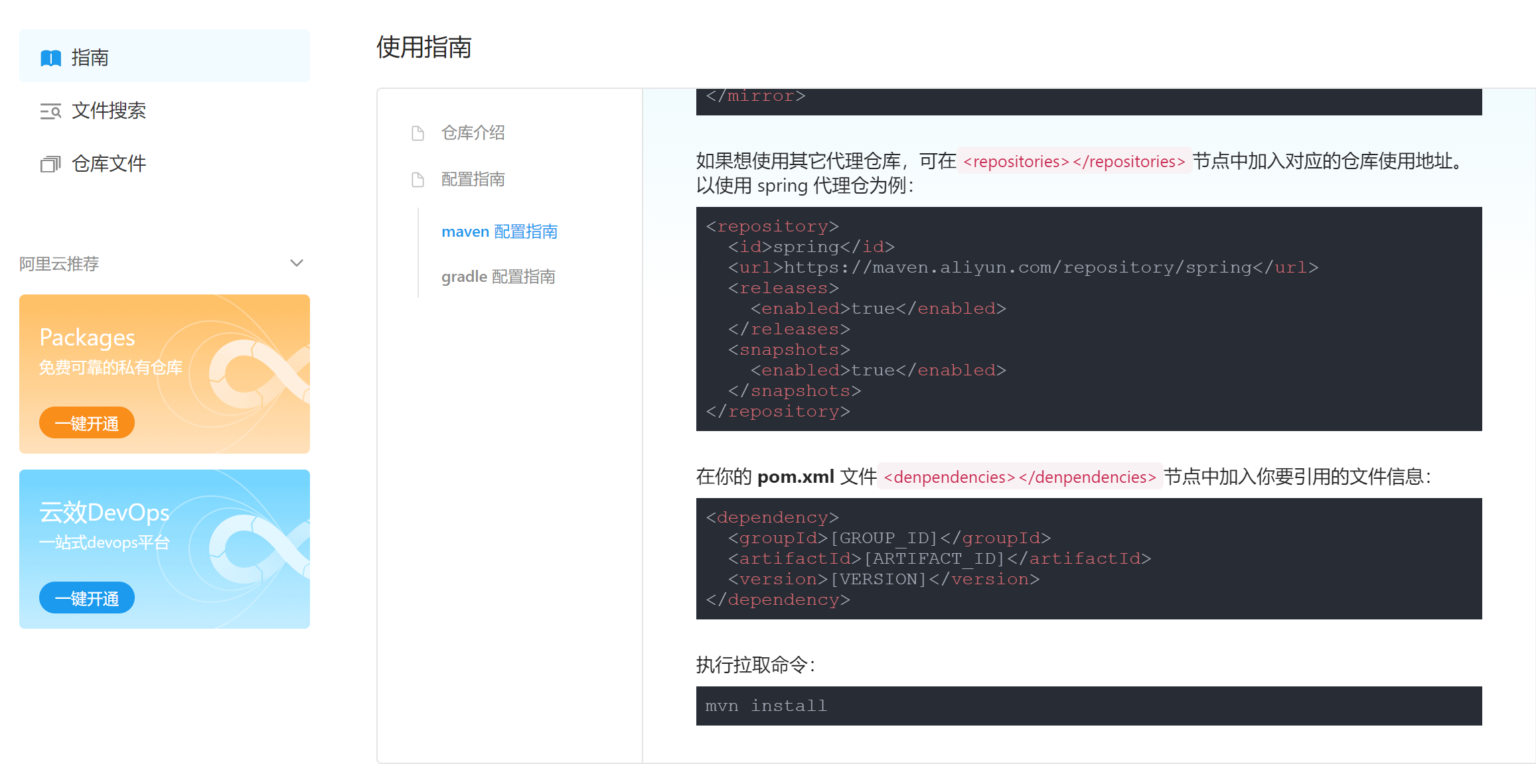Click the repository XML code block

(x=1089, y=318)
